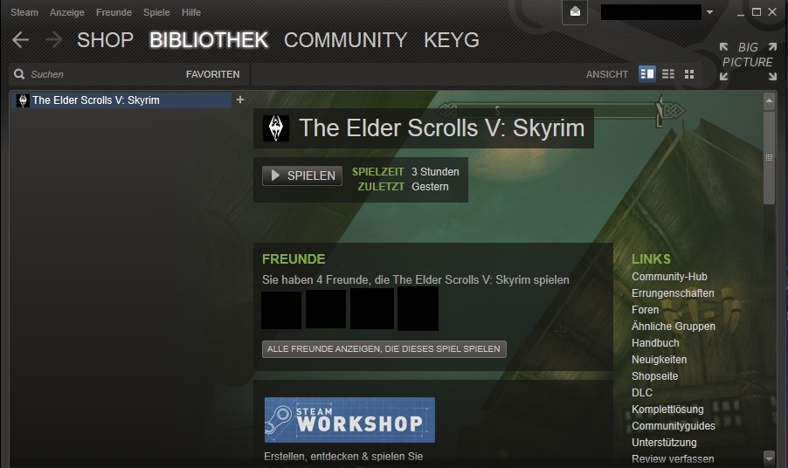
Task: Open the inbox envelope notifications icon
Action: [575, 12]
